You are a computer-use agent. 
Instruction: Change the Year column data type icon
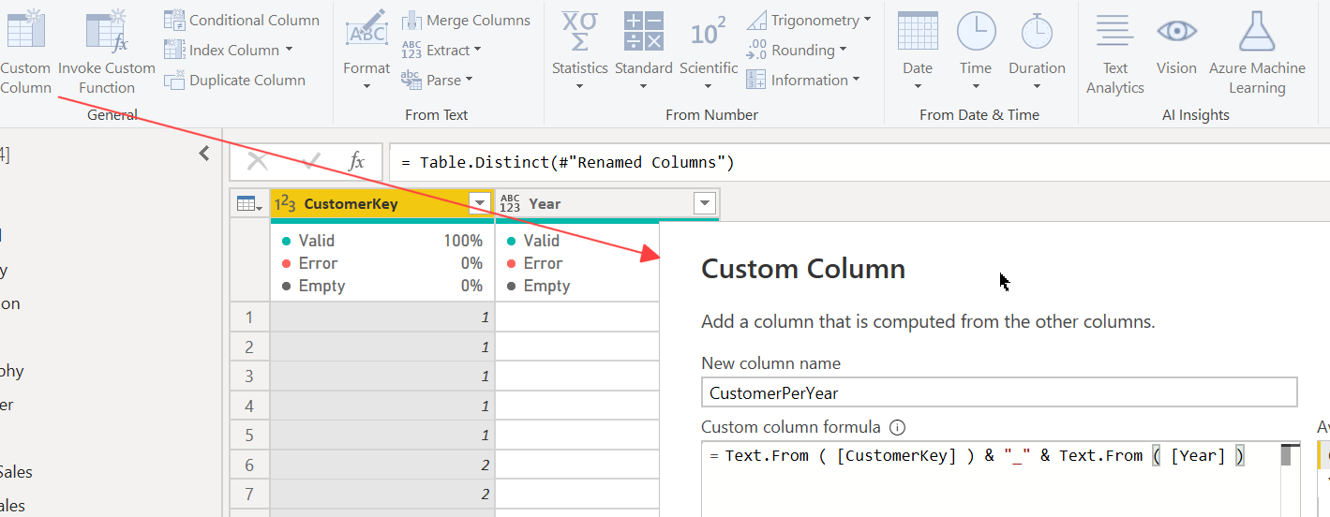[x=510, y=203]
